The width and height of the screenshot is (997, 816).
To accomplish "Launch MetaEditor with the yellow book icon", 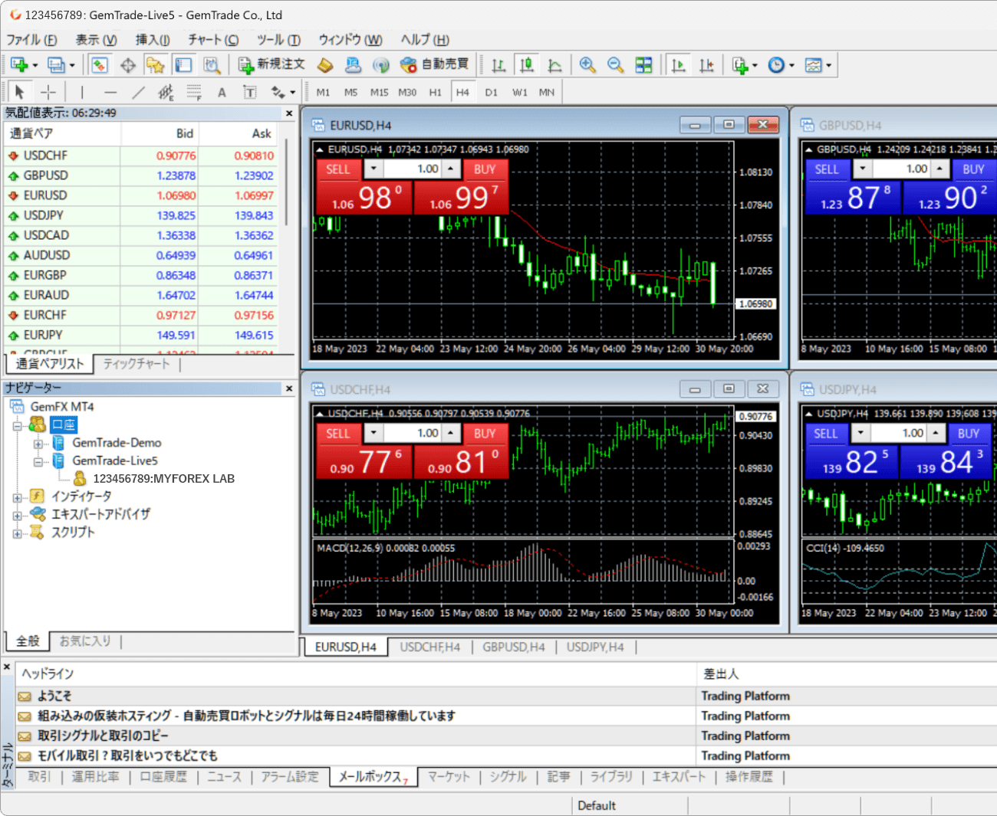I will point(325,65).
